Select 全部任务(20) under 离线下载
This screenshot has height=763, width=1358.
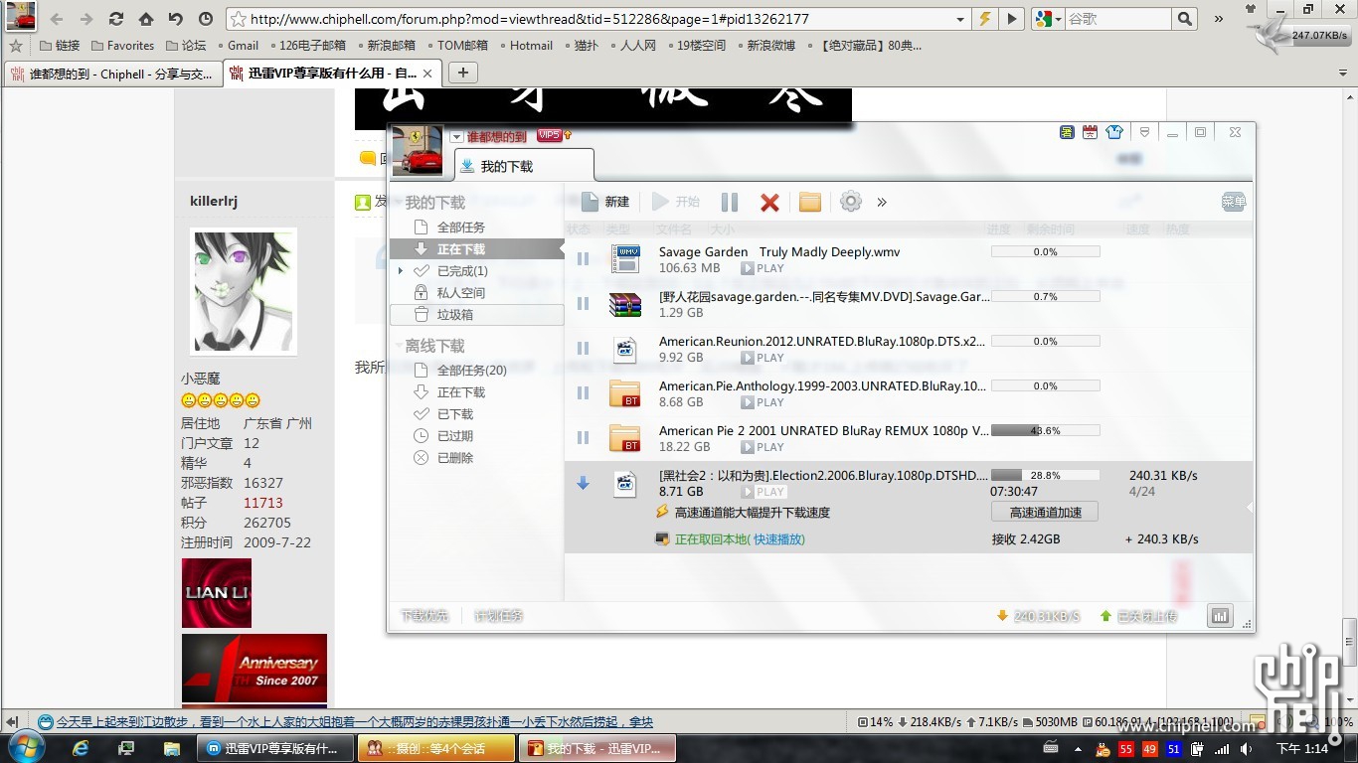tap(472, 371)
